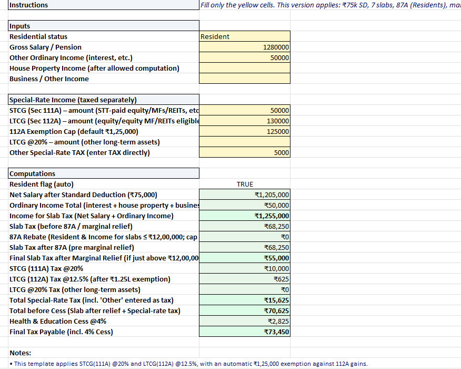Select the Gross Salary cell showing 1280000
Image resolution: width=461 pixels, height=369 pixels.
244,47
